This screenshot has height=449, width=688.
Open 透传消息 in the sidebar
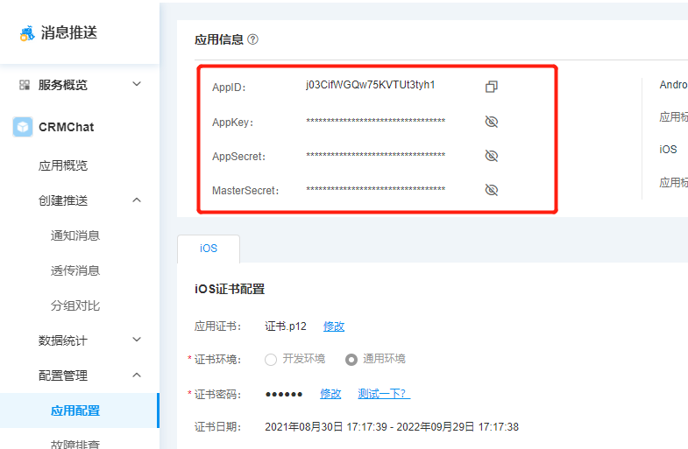pos(75,270)
